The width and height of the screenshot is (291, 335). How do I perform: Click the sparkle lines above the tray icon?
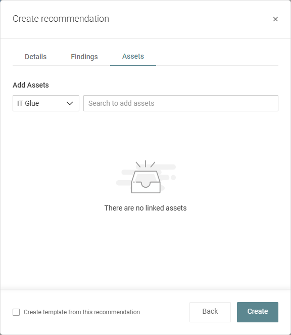pyautogui.click(x=145, y=164)
